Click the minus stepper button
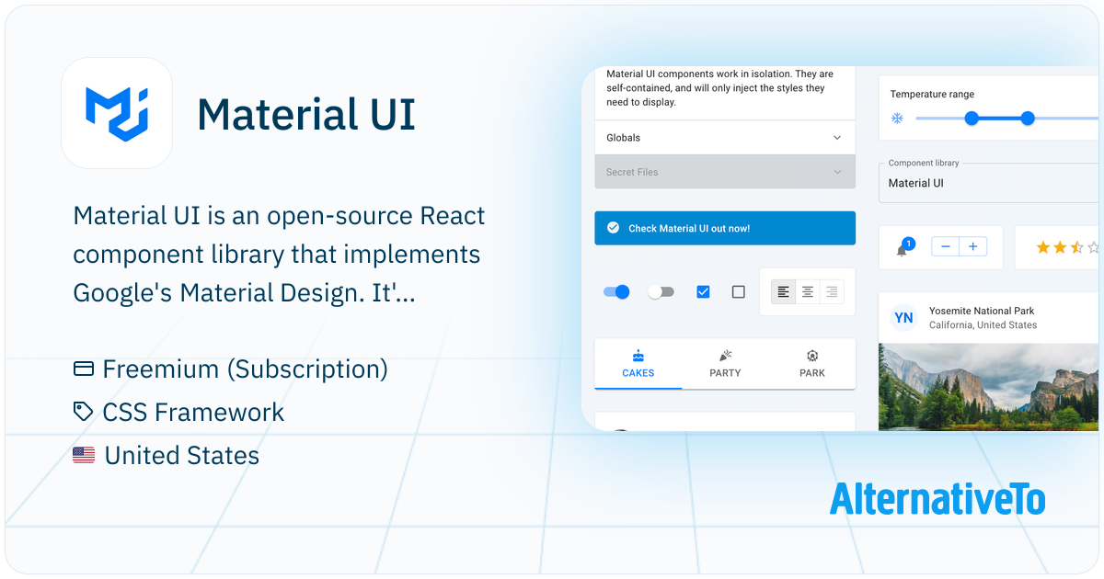 (946, 247)
